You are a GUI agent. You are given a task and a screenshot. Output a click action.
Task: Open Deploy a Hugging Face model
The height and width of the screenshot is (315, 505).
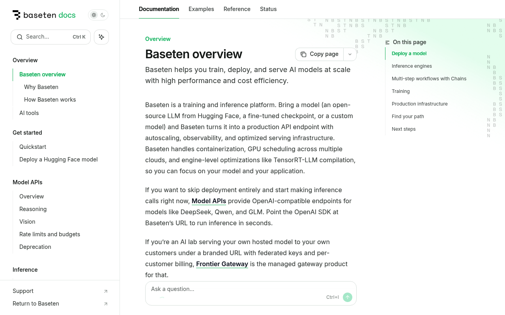pyautogui.click(x=58, y=159)
